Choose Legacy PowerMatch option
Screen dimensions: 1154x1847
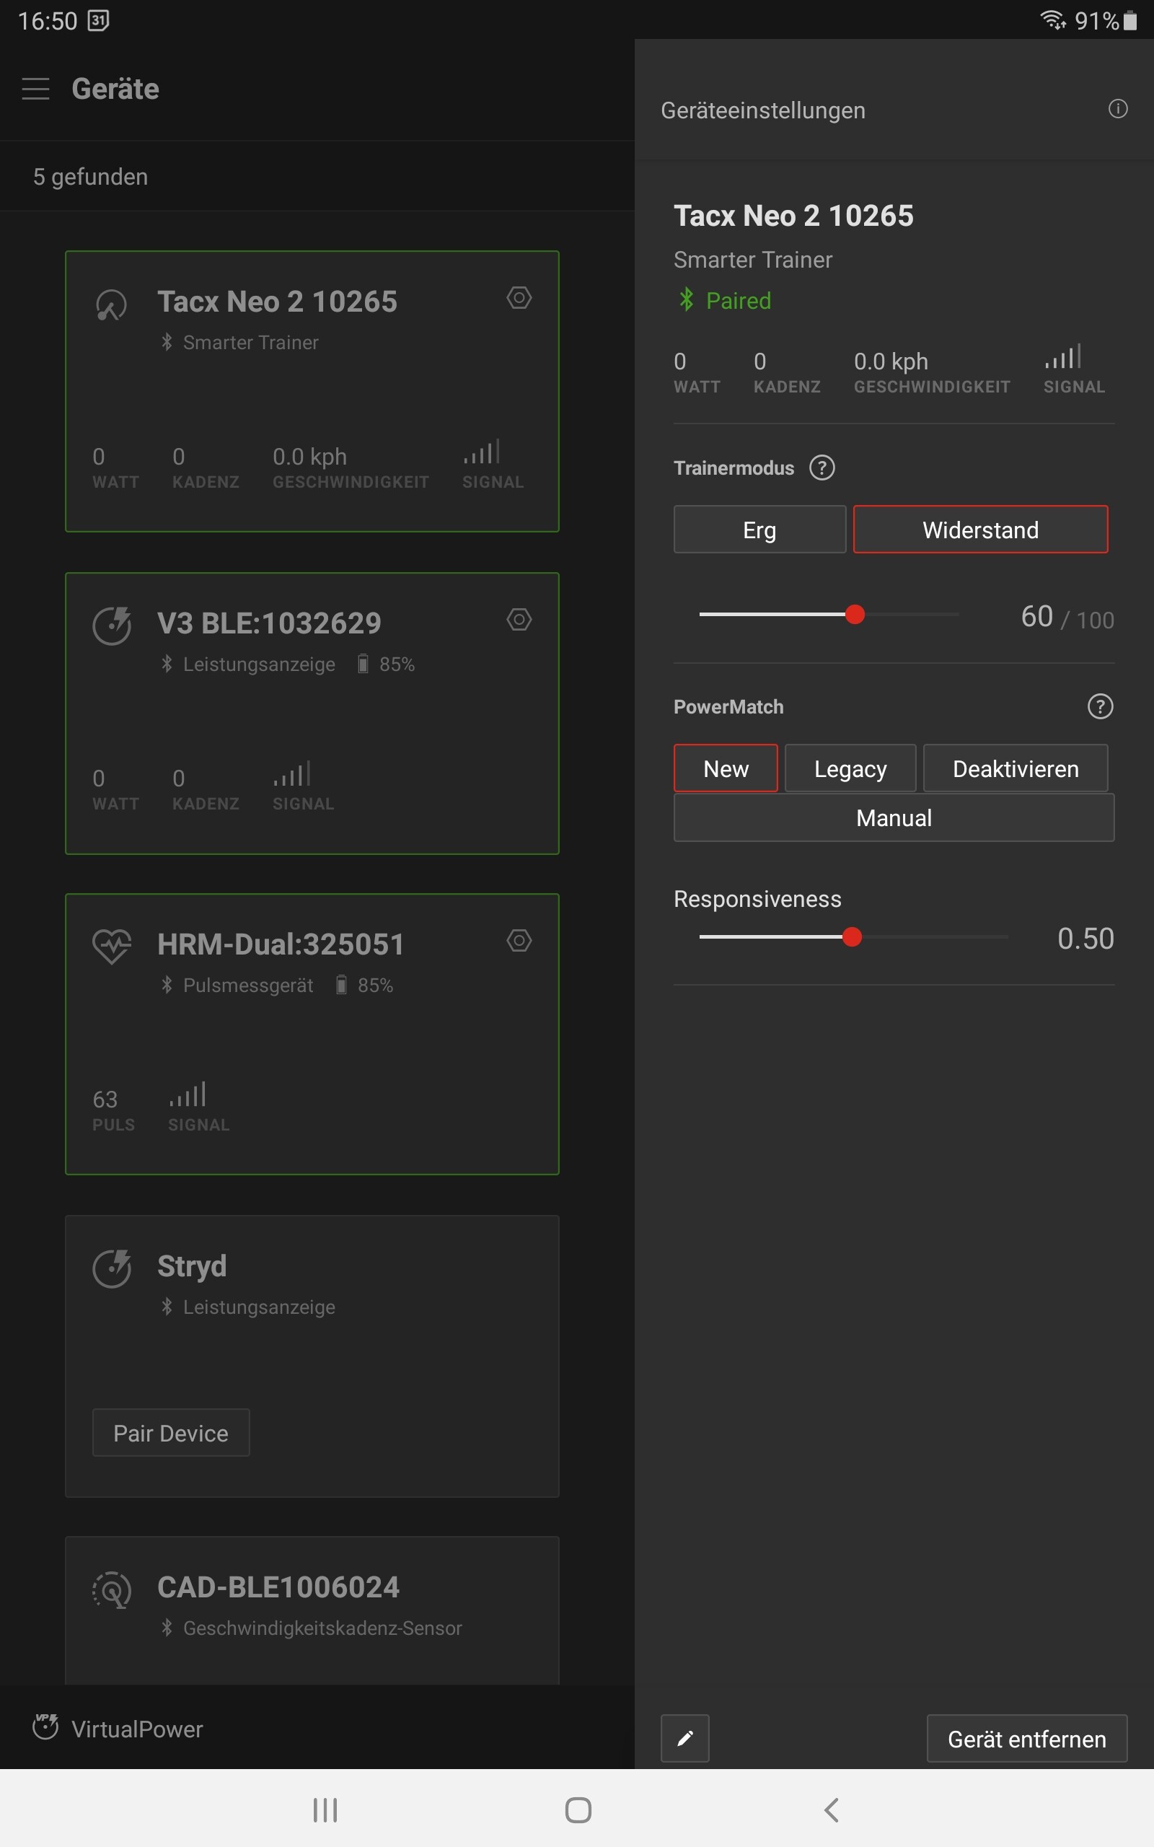(x=850, y=768)
